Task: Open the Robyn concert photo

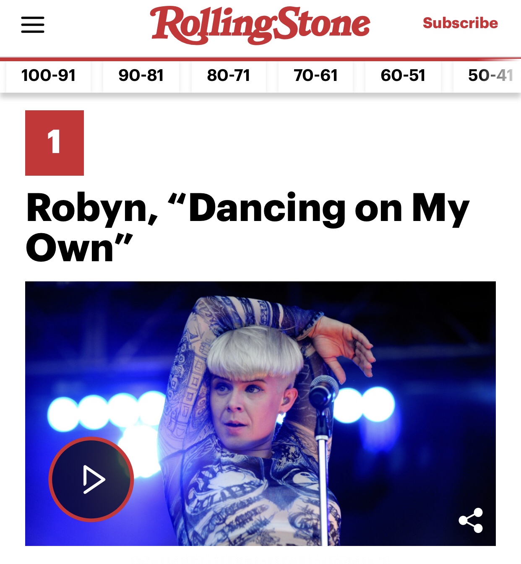Action: click(260, 413)
